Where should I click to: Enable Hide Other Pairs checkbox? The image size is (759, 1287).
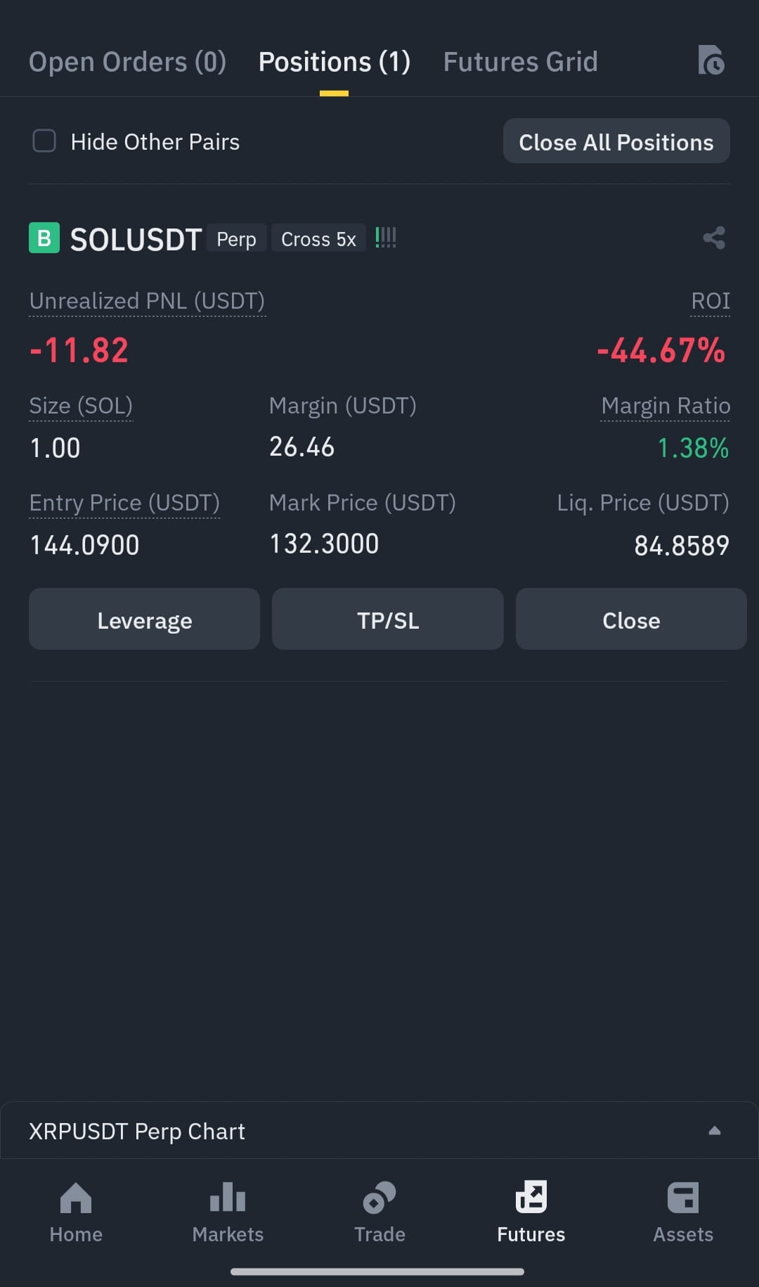44,141
